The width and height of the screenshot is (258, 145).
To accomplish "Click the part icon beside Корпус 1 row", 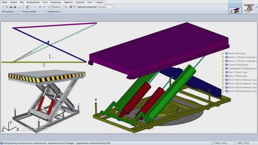I will [x=226, y=57].
